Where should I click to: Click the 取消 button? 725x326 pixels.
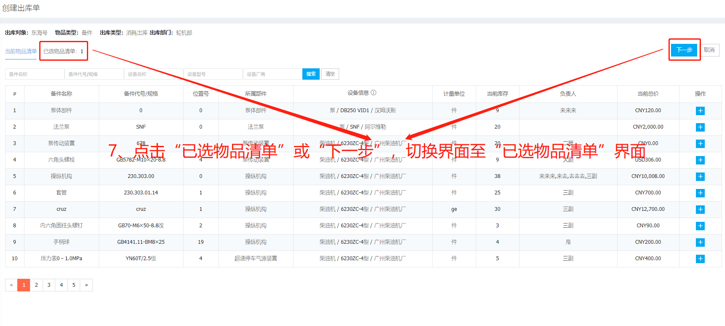coord(709,50)
